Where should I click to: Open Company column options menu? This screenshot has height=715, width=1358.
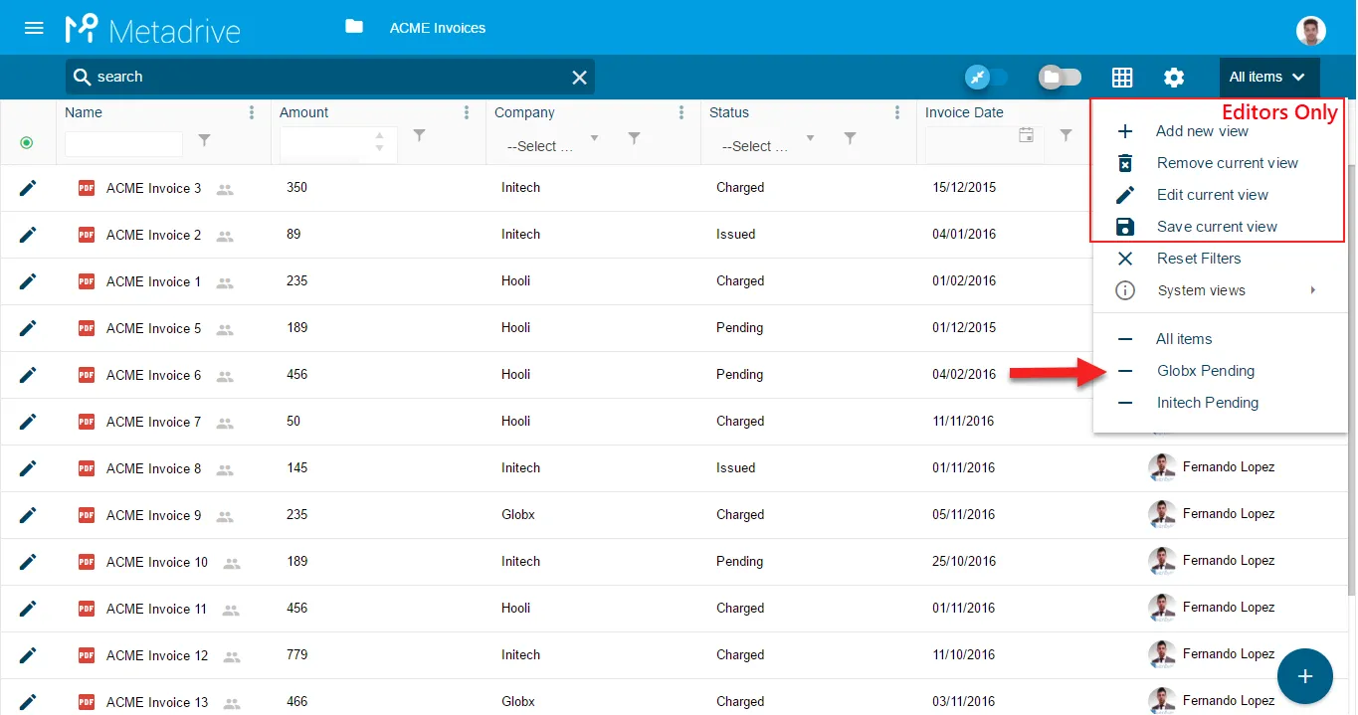(681, 112)
